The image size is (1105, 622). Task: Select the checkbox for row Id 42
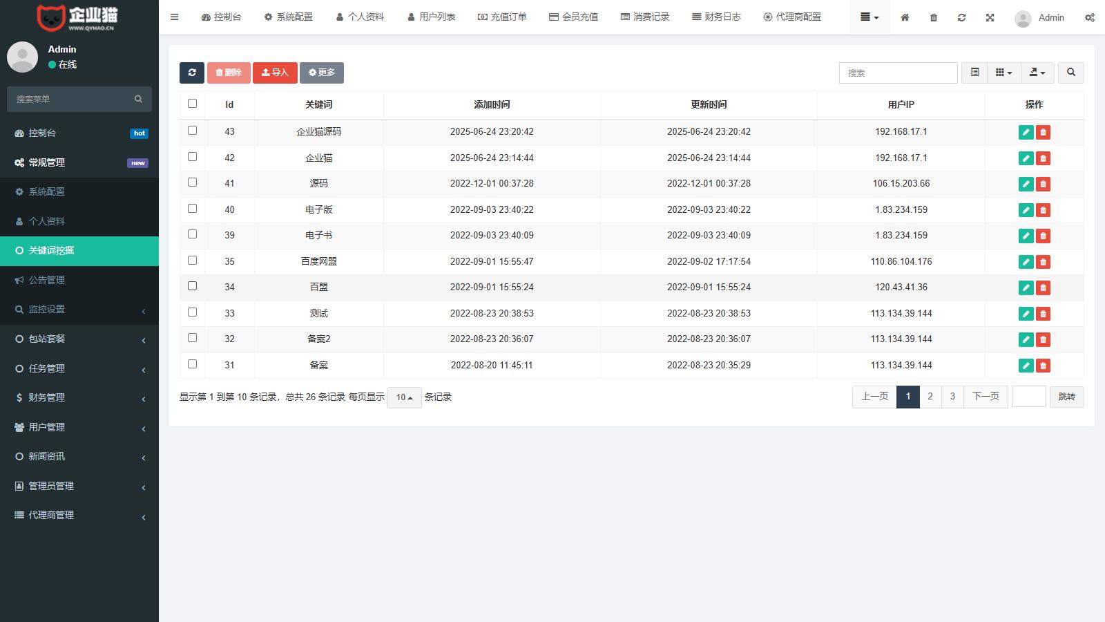coord(192,157)
